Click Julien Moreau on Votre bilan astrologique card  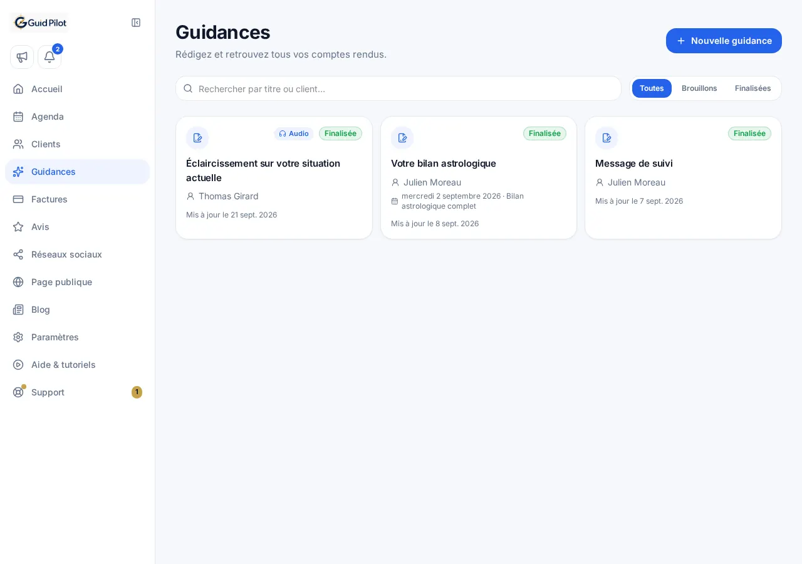pos(432,182)
